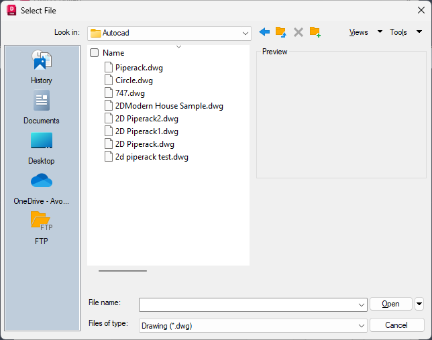Click the Open button
Viewport: 432px width, 340px height.
coord(390,304)
